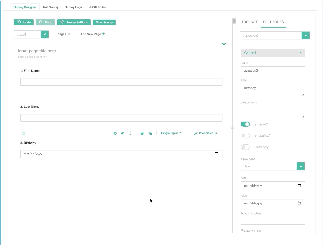
Task: Collapse the right properties panel using the arrow
Action: [234, 21]
